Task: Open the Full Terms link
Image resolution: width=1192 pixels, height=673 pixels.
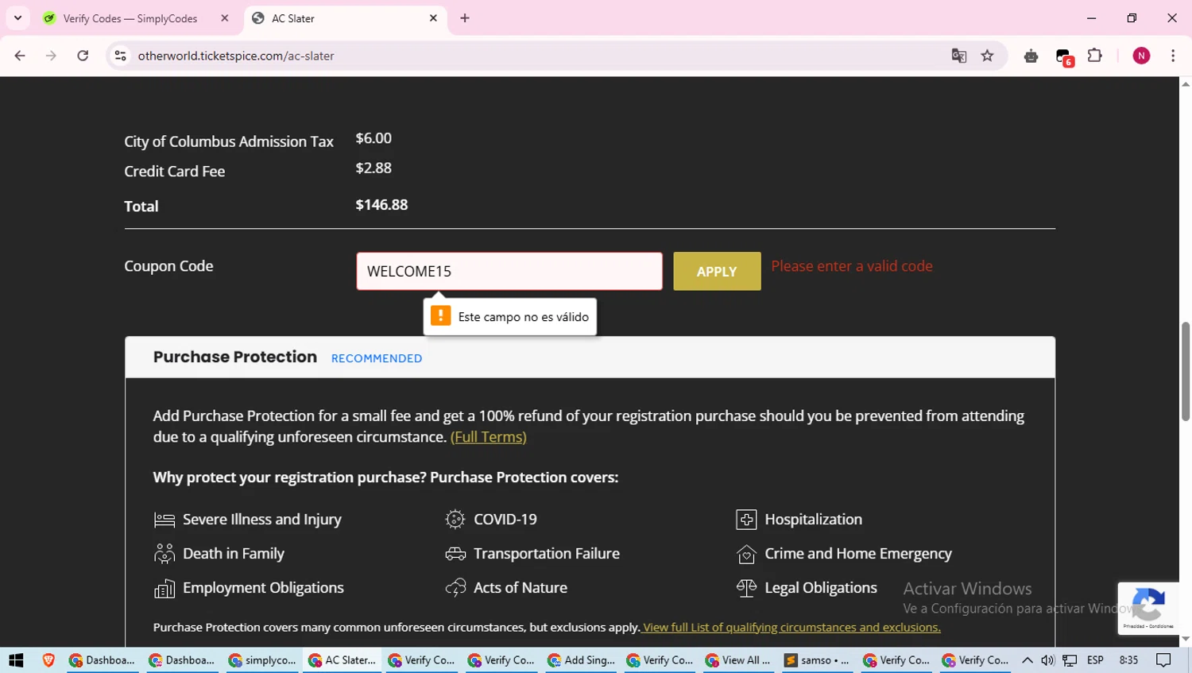Action: pos(488,437)
